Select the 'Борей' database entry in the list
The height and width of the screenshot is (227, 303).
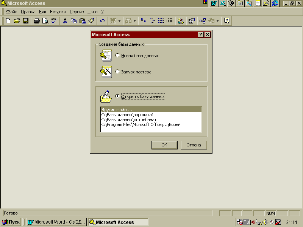151,124
